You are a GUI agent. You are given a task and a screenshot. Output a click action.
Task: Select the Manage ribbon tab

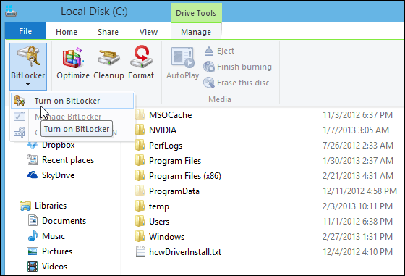(x=196, y=32)
